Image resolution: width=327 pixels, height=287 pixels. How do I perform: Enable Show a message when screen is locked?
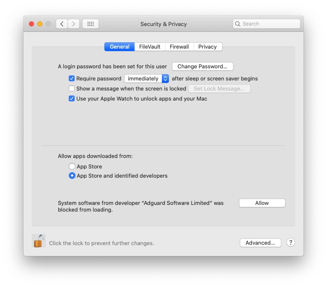(x=72, y=88)
